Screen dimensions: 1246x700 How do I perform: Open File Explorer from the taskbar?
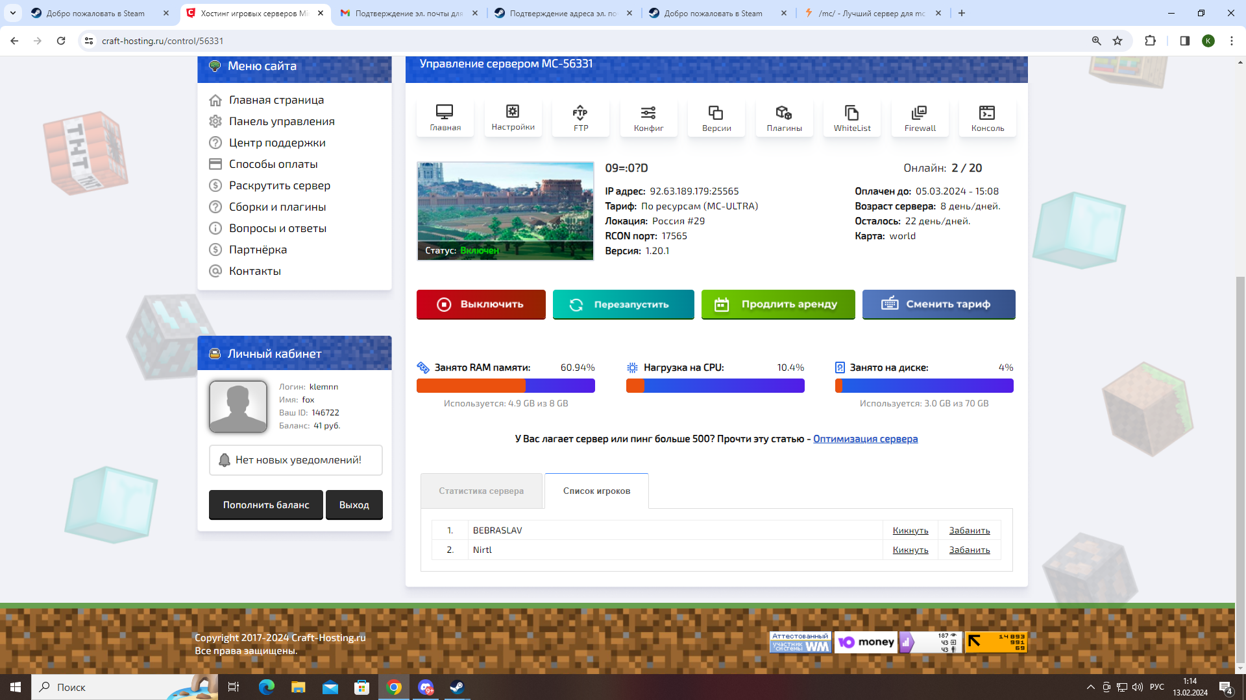[x=298, y=687]
